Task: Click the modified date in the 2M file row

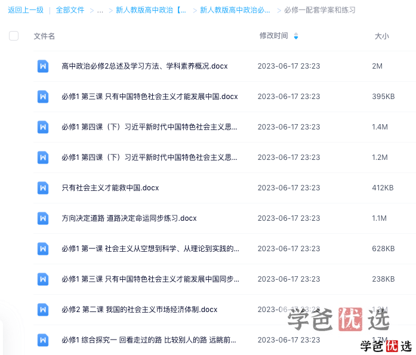Action: [x=289, y=66]
